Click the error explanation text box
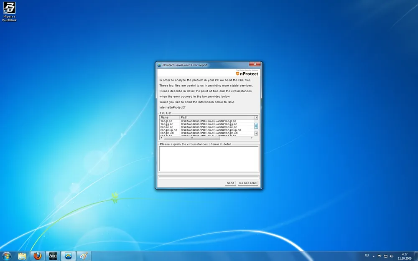 (209, 159)
